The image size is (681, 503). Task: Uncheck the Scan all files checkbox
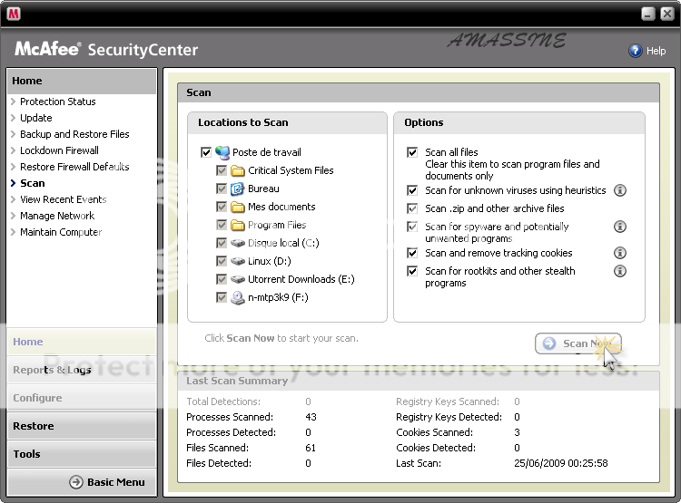[x=412, y=152]
